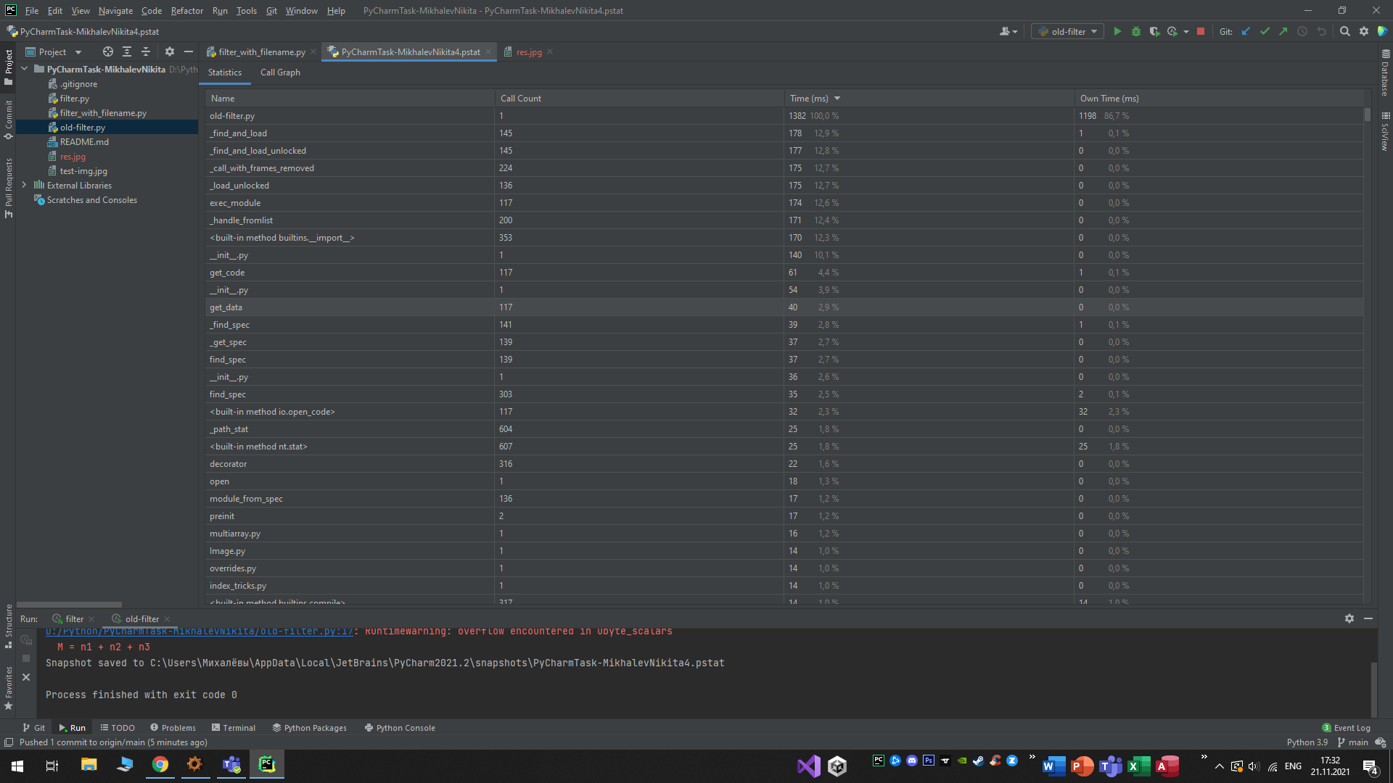
Task: Click the profiler run icon
Action: pos(1172,31)
